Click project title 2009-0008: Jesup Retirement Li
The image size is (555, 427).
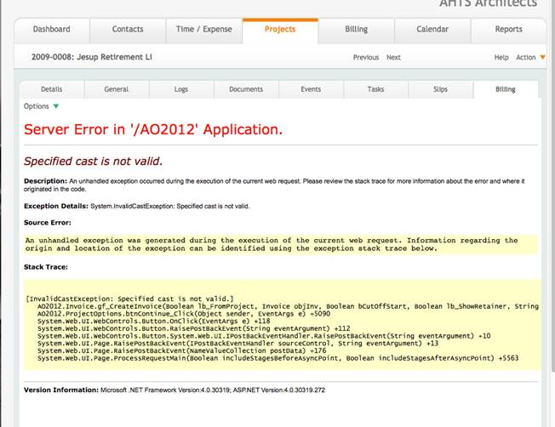click(x=92, y=57)
